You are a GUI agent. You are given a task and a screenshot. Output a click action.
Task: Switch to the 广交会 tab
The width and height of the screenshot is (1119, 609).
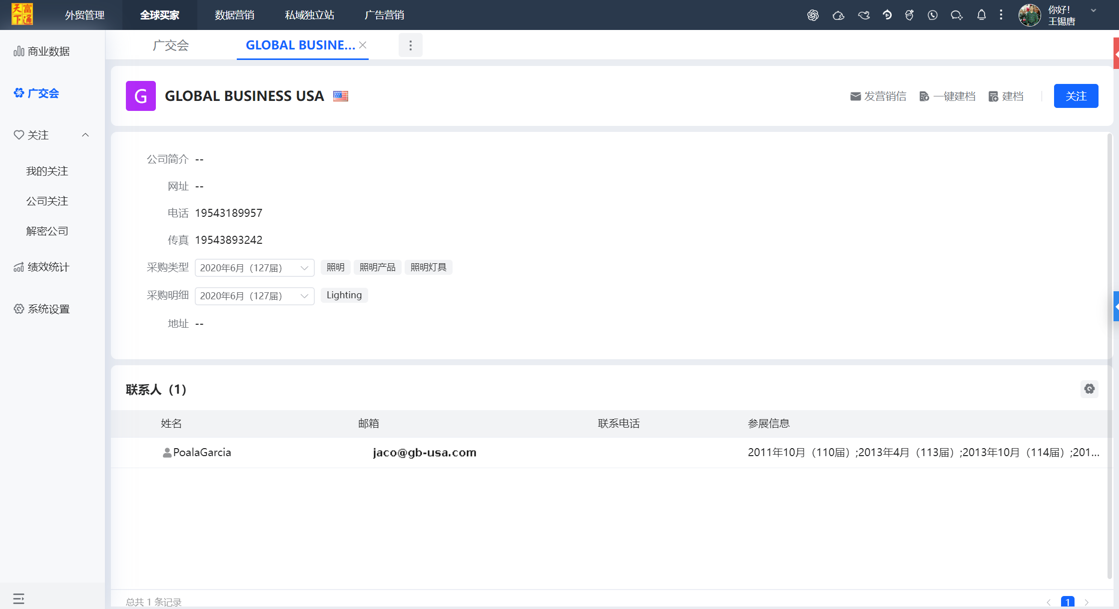pyautogui.click(x=171, y=45)
